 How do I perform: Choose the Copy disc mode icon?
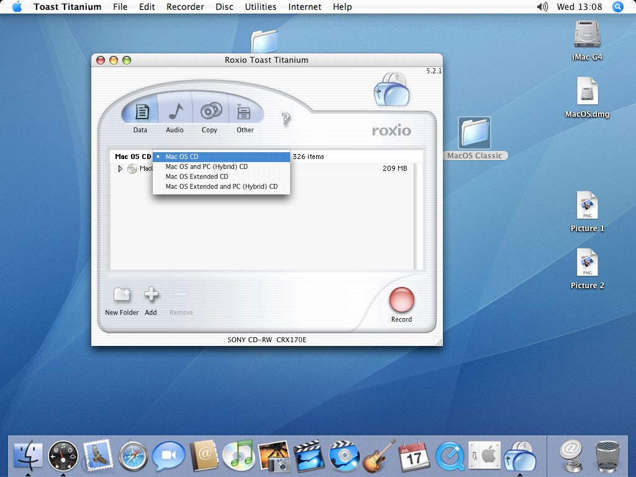[x=211, y=111]
